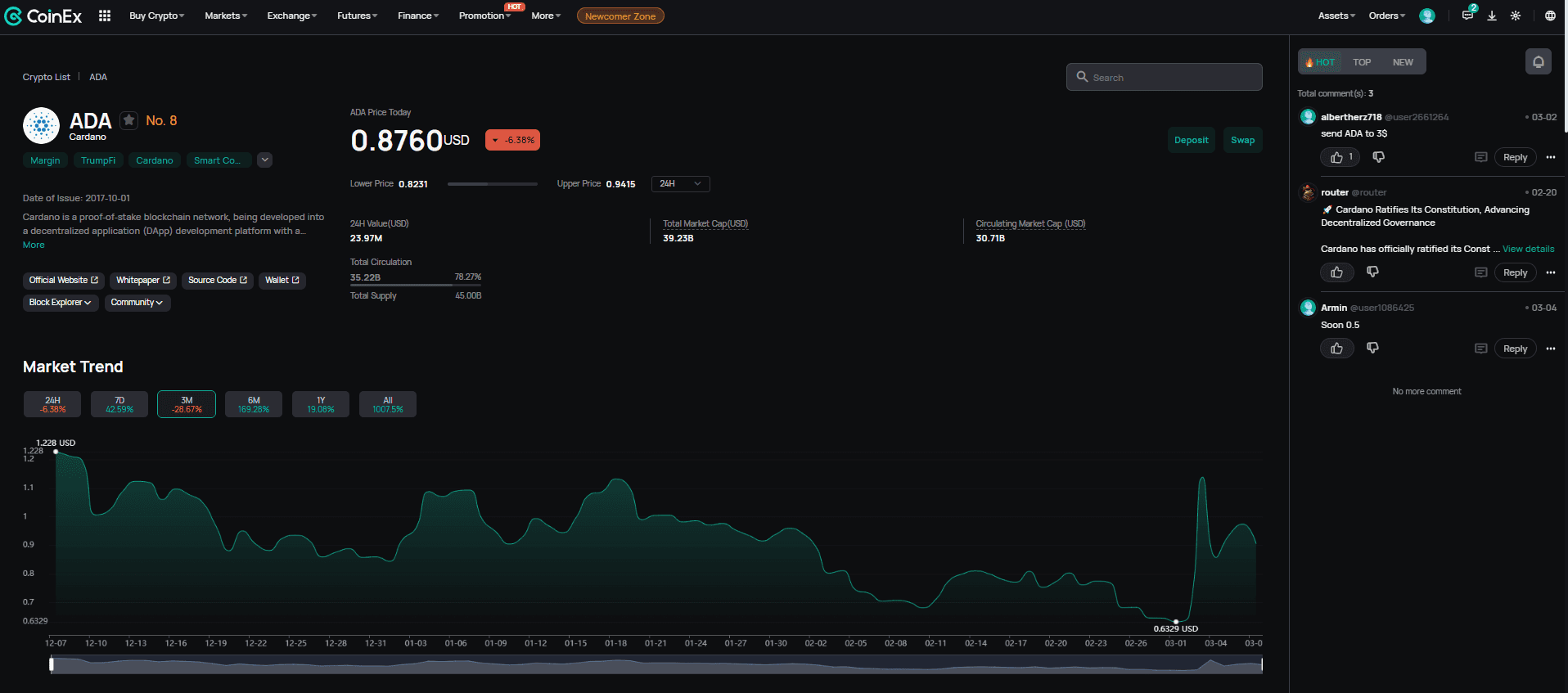Open the Wallet link

(x=282, y=281)
